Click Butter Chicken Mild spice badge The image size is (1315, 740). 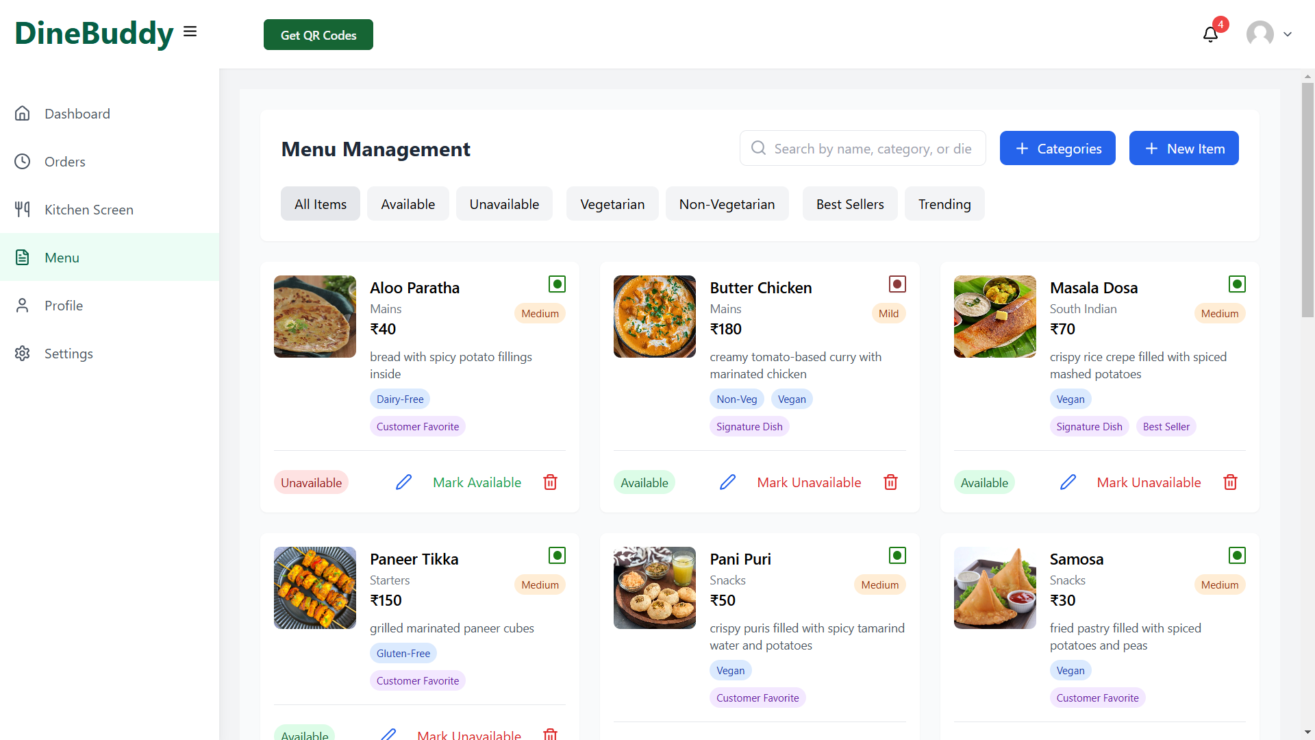tap(888, 313)
